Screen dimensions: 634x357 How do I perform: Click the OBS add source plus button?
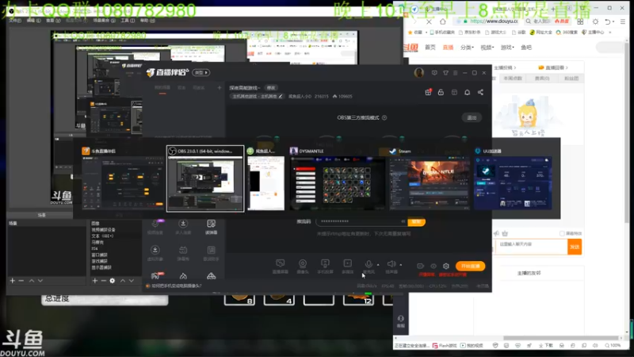tap(94, 281)
